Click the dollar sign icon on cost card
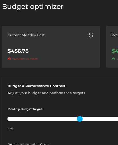 click(x=91, y=35)
